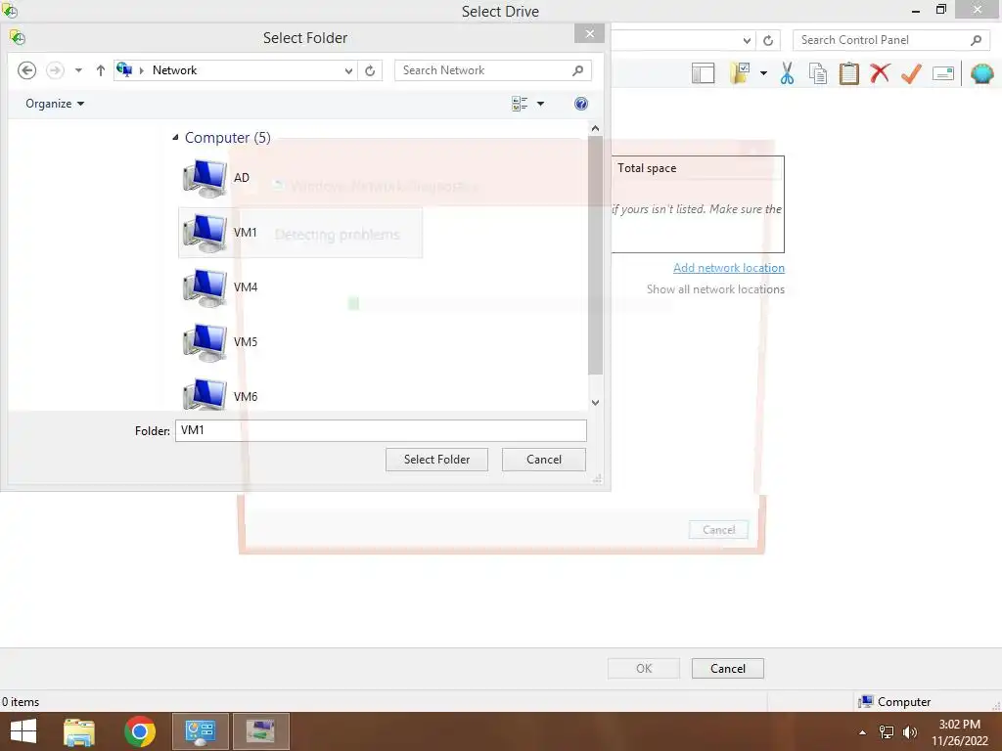This screenshot has height=751, width=1002.
Task: Refresh the Select Drive window
Action: 768,40
